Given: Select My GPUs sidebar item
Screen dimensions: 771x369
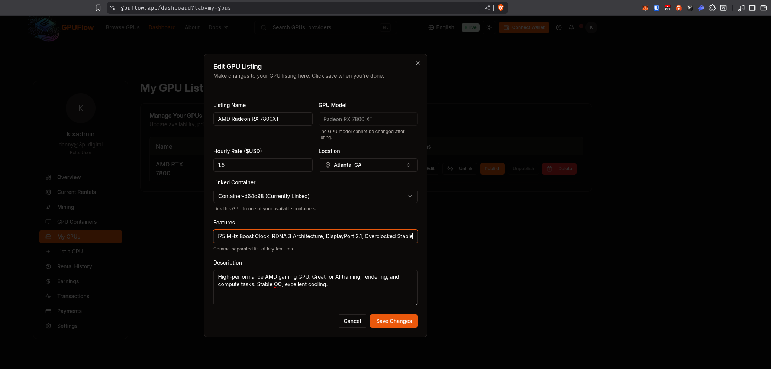Looking at the screenshot, I should click(81, 237).
